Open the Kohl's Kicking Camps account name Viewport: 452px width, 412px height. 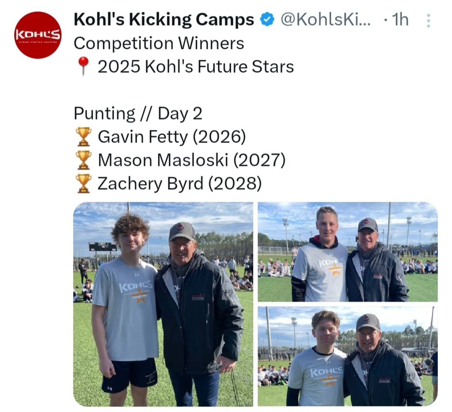pyautogui.click(x=164, y=20)
